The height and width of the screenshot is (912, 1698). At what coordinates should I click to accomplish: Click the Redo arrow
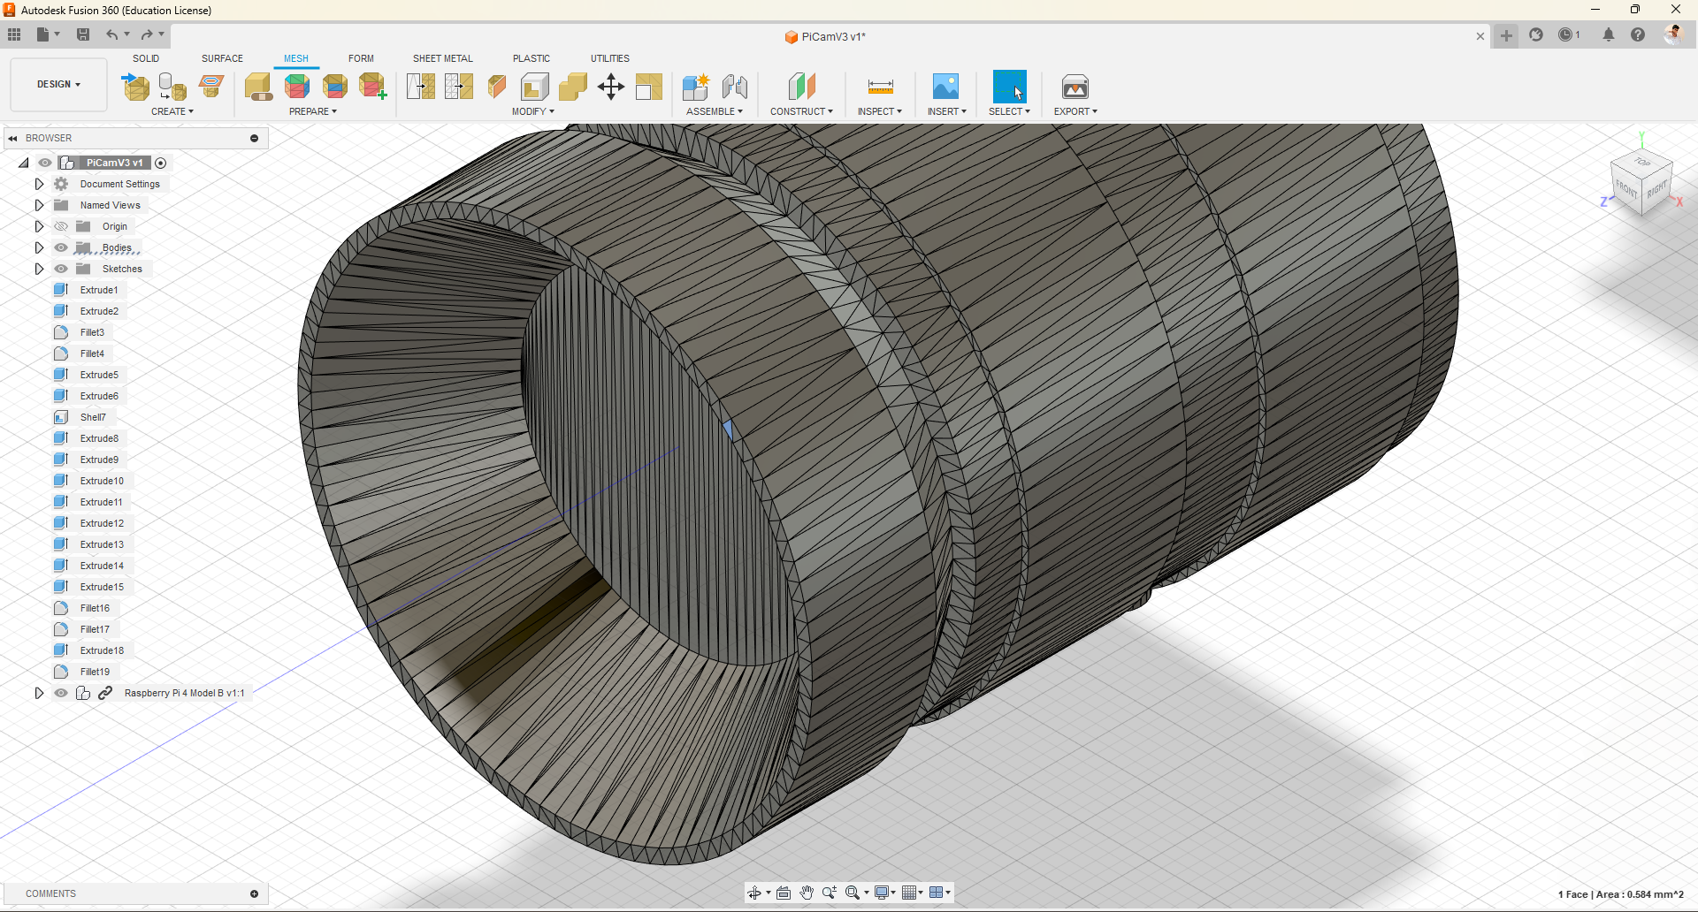pos(147,34)
